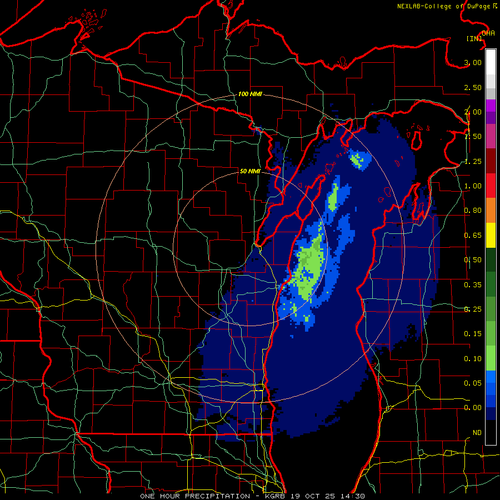Click the 100 NMI range ring label
The height and width of the screenshot is (500, 500).
[250, 94]
